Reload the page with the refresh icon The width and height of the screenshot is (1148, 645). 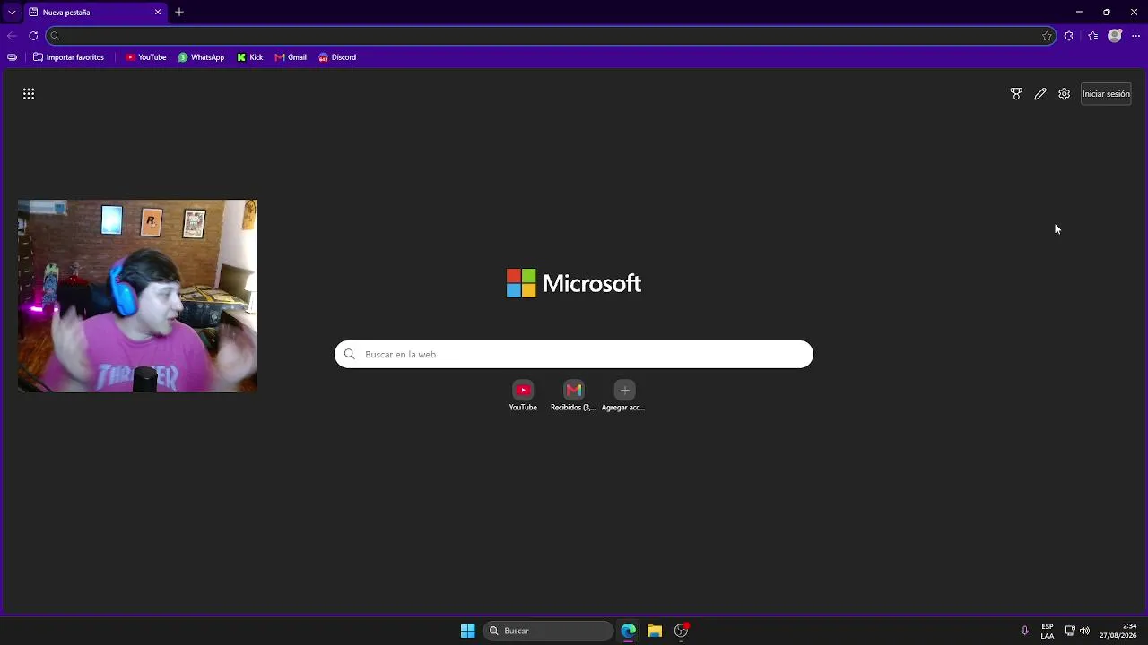[33, 36]
